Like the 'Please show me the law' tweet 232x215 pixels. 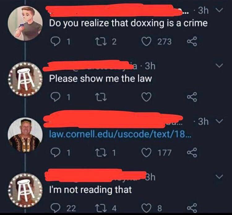146,97
